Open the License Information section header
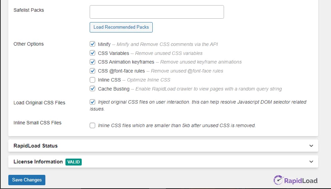Viewport: 331px width, 189px height. click(x=163, y=162)
